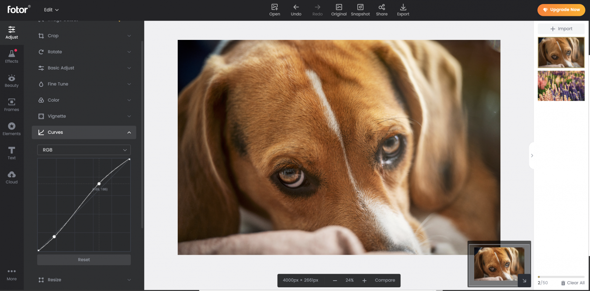Select the lupine flowers thumbnail
This screenshot has height=291, width=590.
coord(561,86)
